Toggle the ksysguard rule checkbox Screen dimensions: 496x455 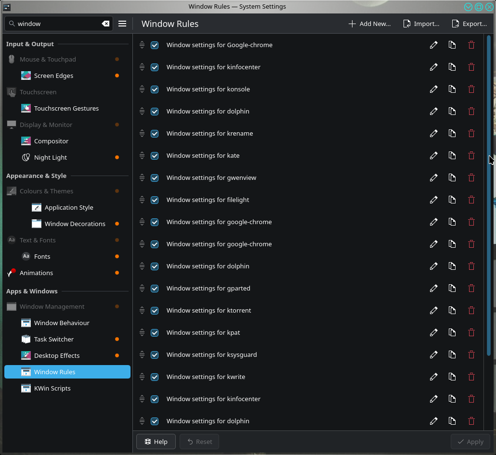click(155, 354)
